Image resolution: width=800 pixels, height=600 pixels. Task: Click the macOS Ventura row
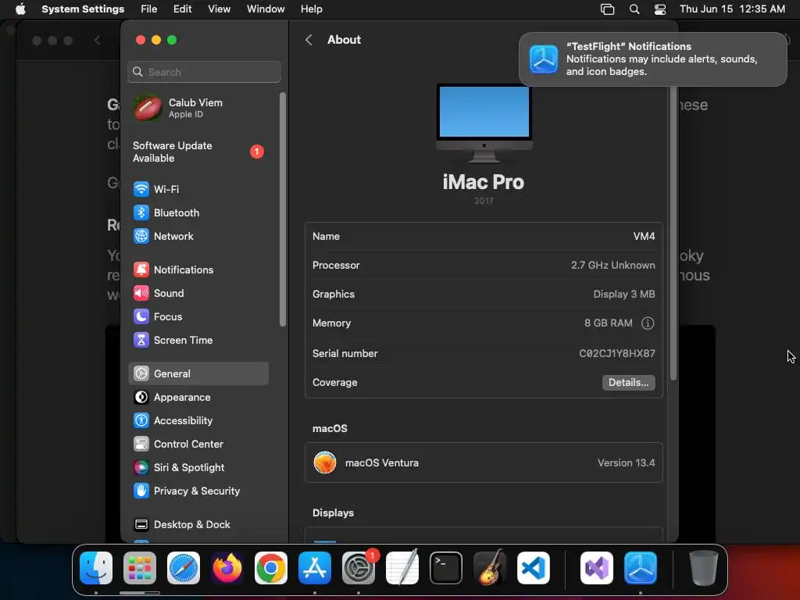point(484,462)
